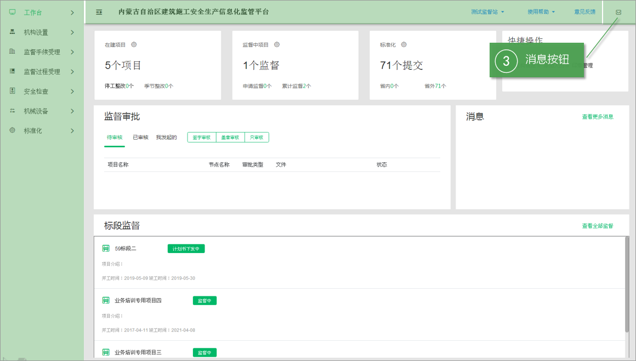Viewport: 636px width, 361px height.
Task: Click 季节整改0个 statistic
Action: click(x=158, y=86)
